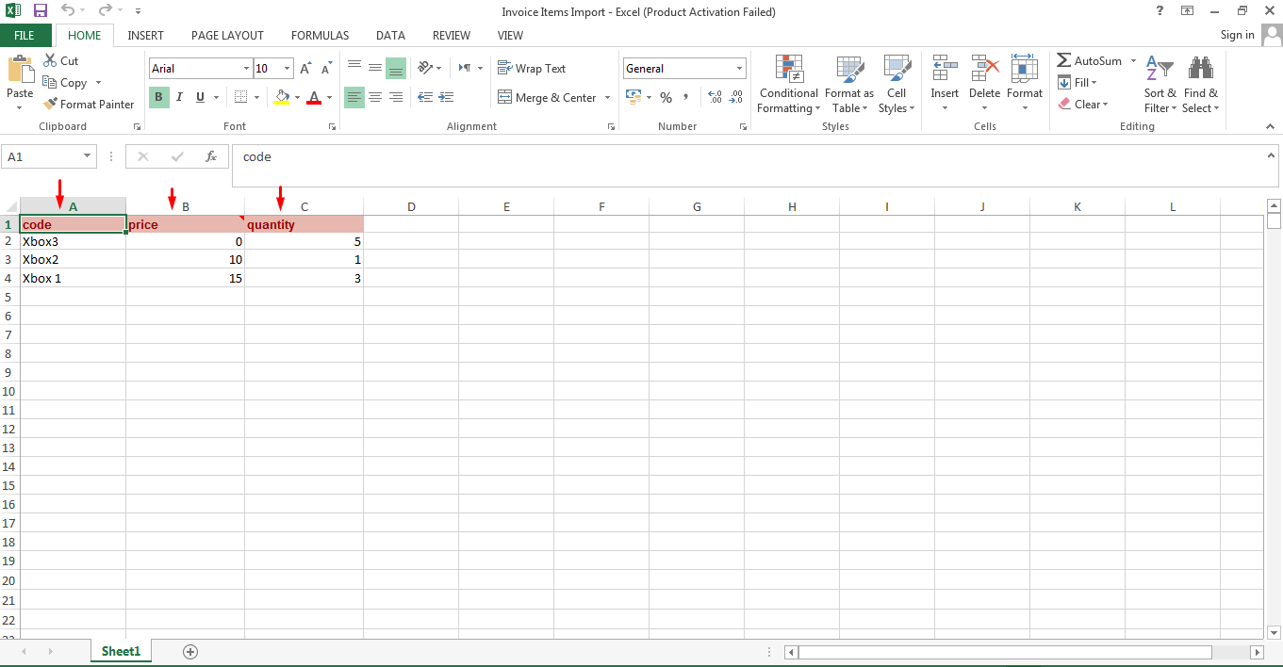Apply cell borders icon
The width and height of the screenshot is (1283, 667).
[240, 97]
